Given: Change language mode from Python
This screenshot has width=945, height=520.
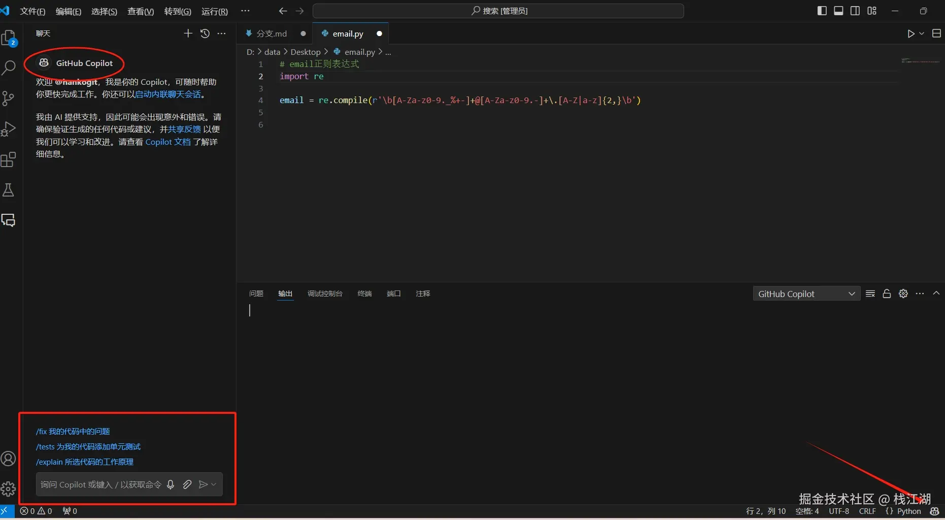Looking at the screenshot, I should click(908, 511).
